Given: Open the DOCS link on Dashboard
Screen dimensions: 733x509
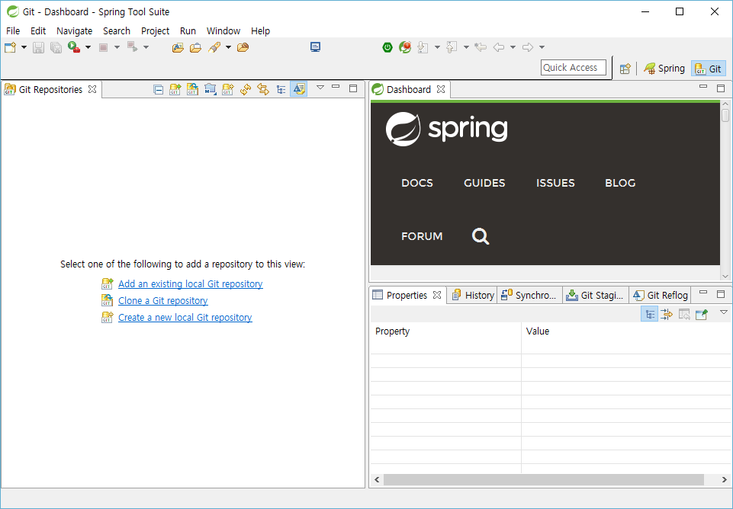Looking at the screenshot, I should [x=417, y=183].
